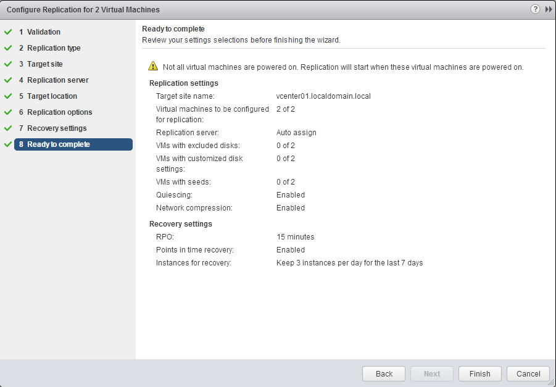This screenshot has height=387, width=556.
Task: Click Finish to complete the wizard
Action: (479, 373)
